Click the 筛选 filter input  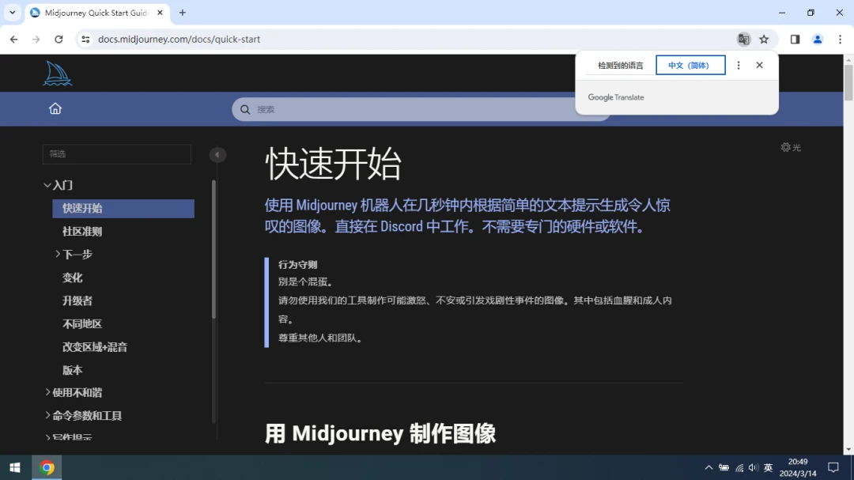(117, 154)
